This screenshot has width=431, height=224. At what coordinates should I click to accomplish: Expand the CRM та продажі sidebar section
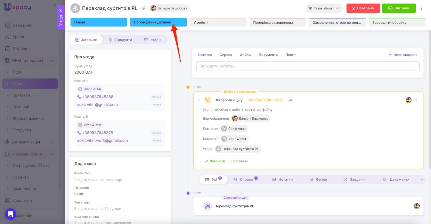click(x=52, y=60)
